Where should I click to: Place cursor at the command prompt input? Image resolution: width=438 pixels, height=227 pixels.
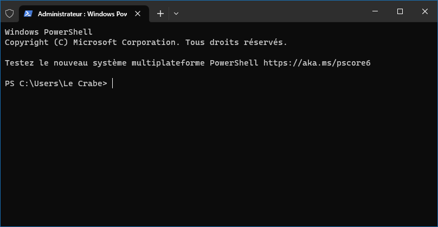112,83
